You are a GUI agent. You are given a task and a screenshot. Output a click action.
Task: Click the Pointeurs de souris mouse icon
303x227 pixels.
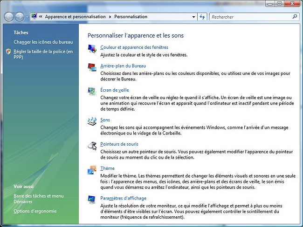(92, 146)
